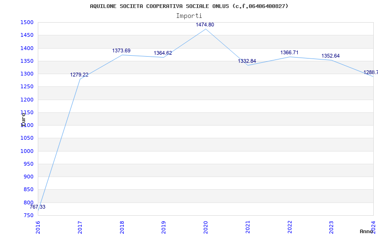Click the Importi subtitle
Screen dimensions: 378x236
[x=189, y=16]
